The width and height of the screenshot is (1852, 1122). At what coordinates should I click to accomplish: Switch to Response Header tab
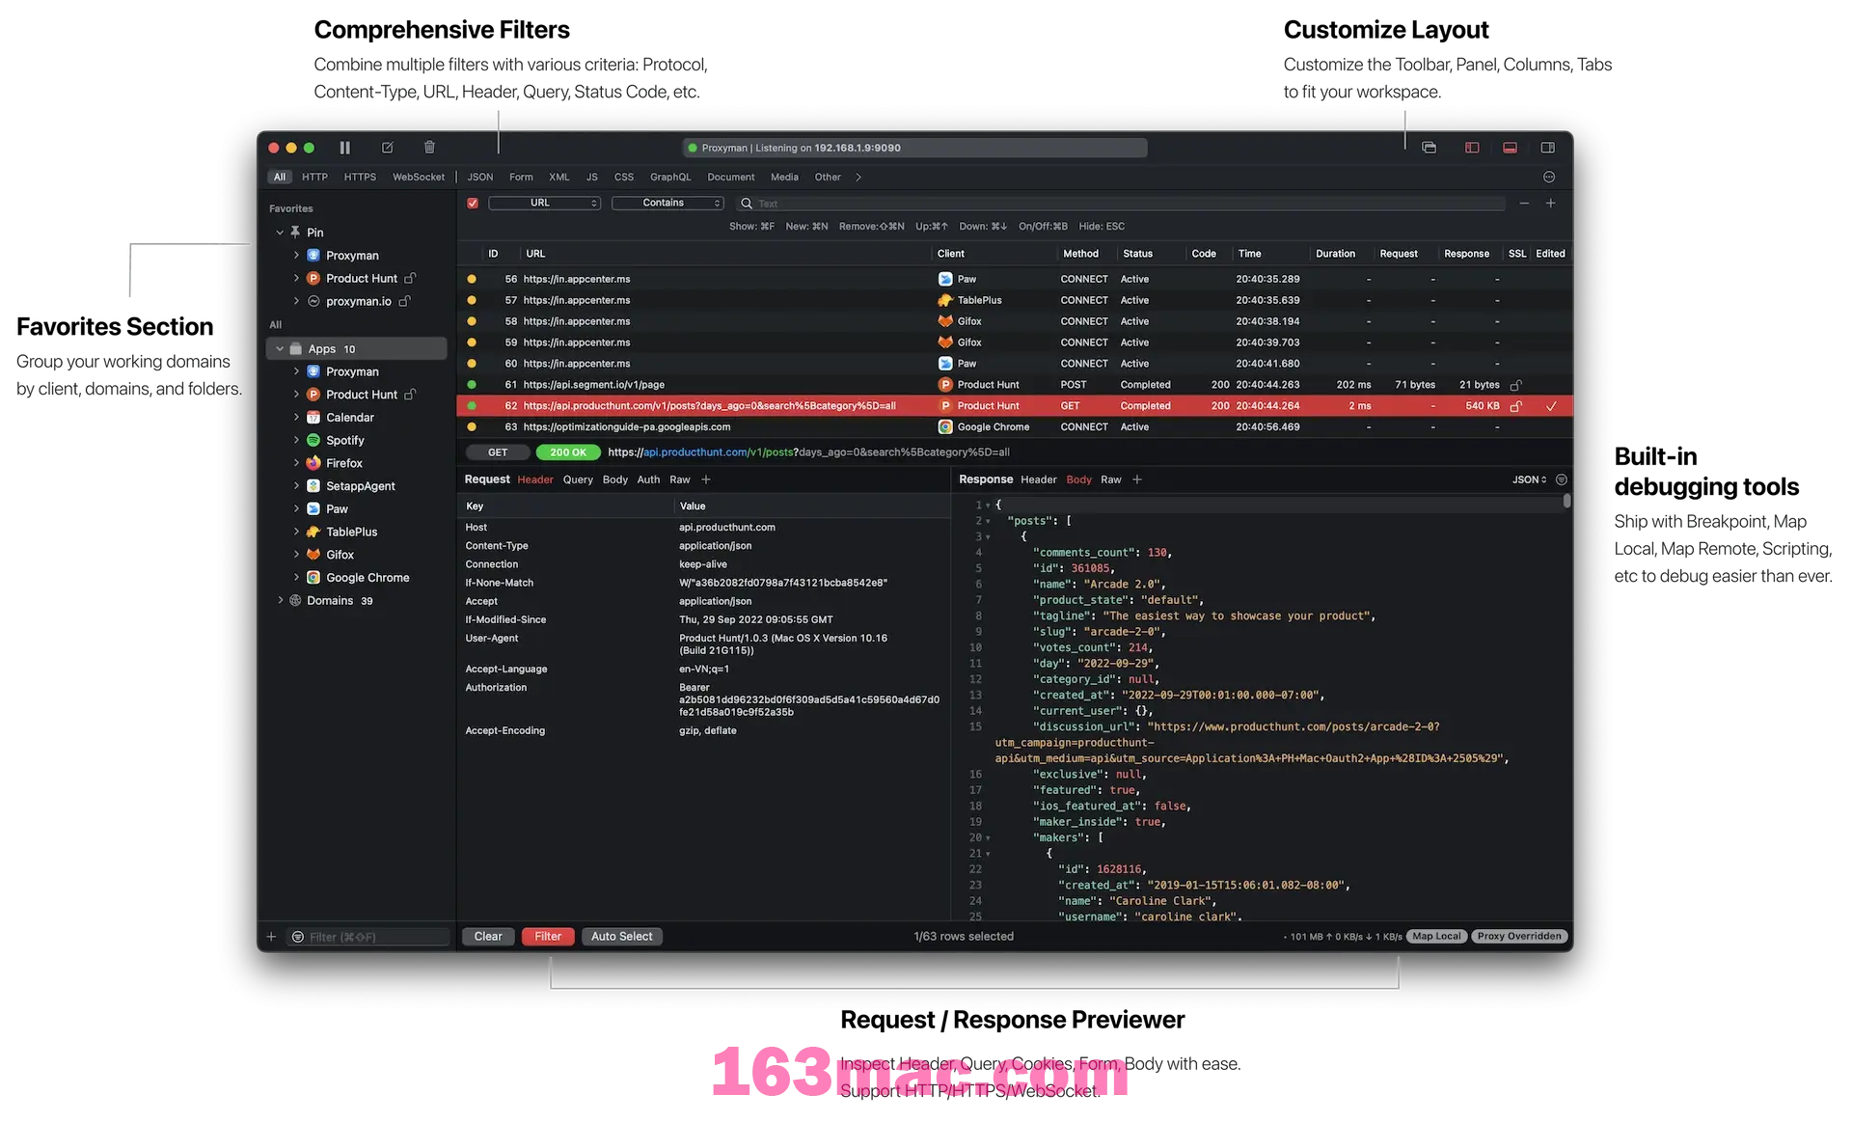(x=1039, y=479)
